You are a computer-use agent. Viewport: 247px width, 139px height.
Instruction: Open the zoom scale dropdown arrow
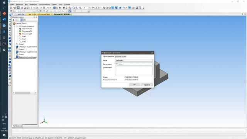point(89,8)
